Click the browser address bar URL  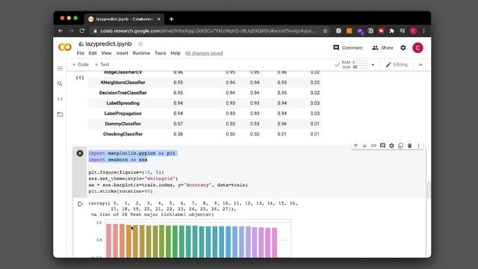point(208,31)
